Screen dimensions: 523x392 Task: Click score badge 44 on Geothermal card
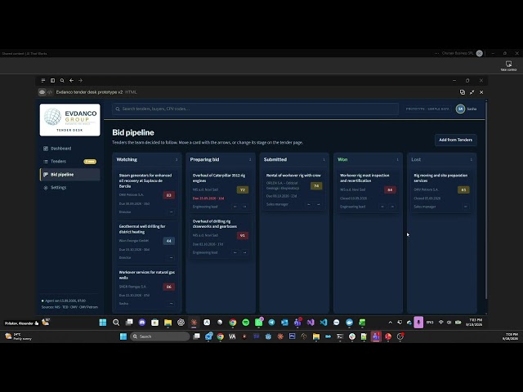169,241
